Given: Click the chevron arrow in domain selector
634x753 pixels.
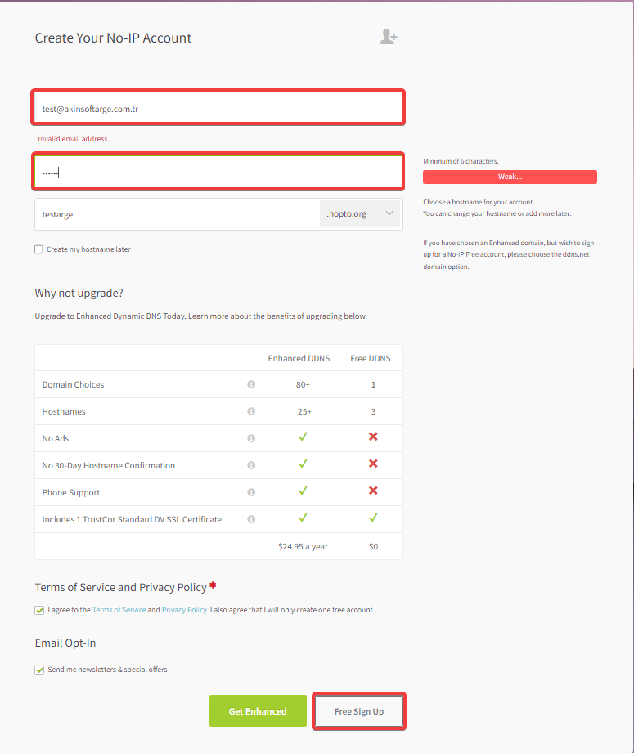Looking at the screenshot, I should tap(389, 213).
